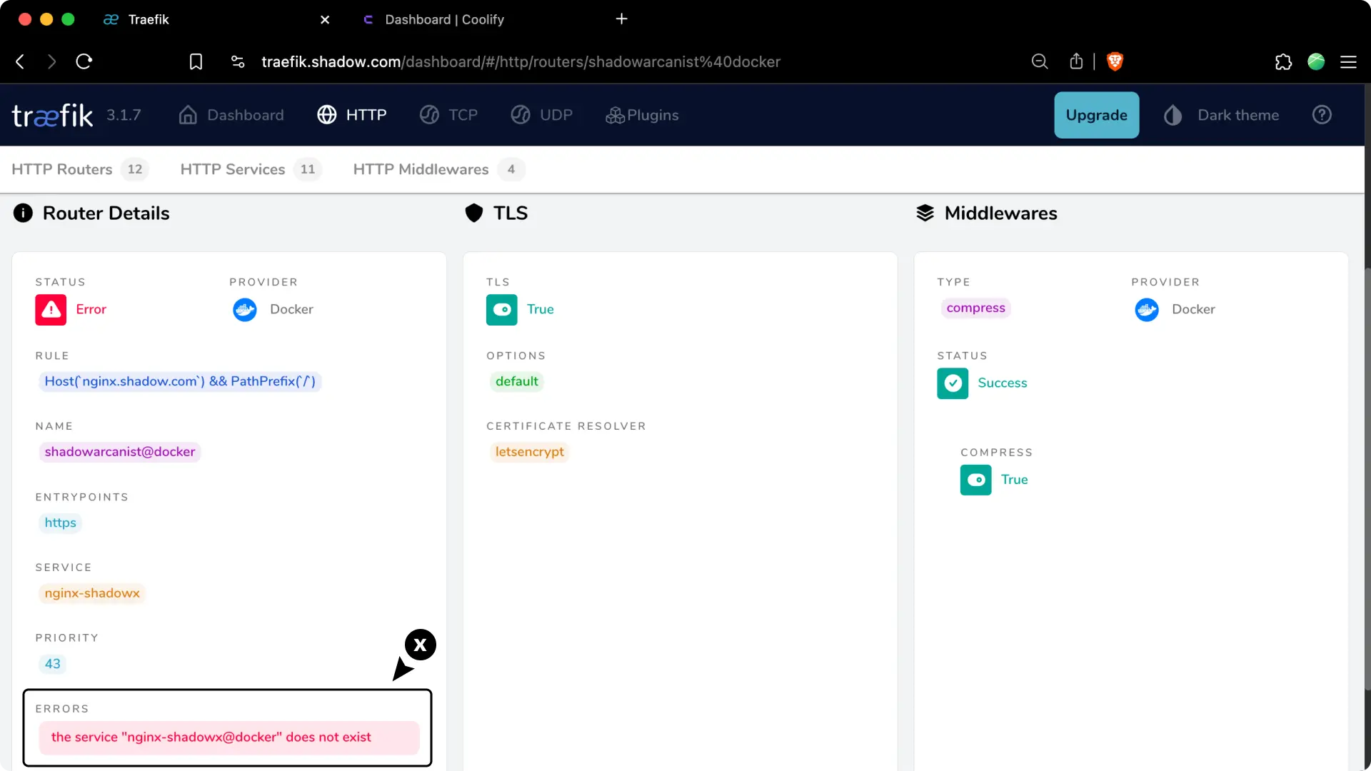
Task: Click the Docker icon in Middlewares card
Action: 1147,310
